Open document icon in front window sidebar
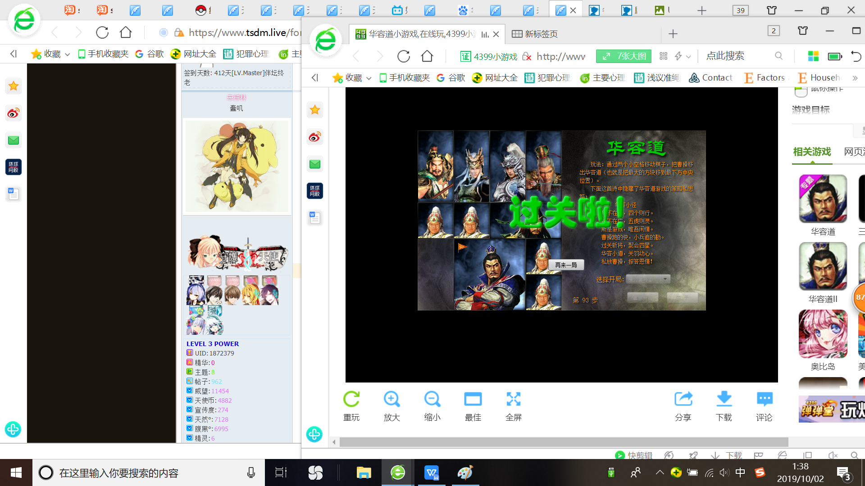 [315, 218]
